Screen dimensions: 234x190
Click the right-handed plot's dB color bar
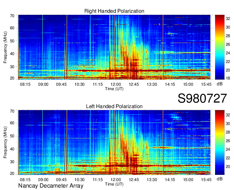tap(220, 47)
